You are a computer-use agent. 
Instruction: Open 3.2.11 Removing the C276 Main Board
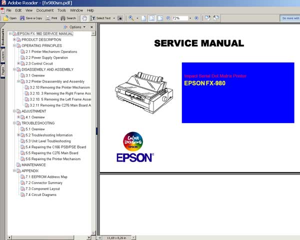coord(60,105)
